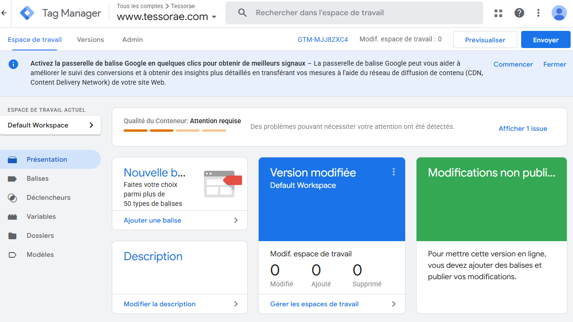The height and width of the screenshot is (322, 573).
Task: Open Déclencheurs in the sidebar
Action: 50,197
